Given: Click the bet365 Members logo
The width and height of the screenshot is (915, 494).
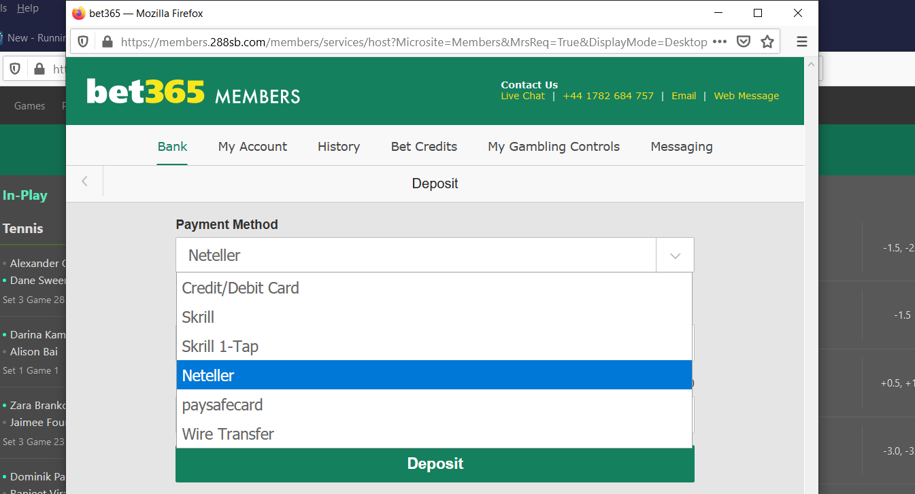Looking at the screenshot, I should (x=193, y=92).
